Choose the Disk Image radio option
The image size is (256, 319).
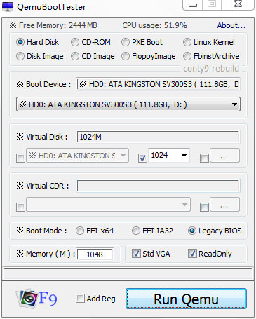(x=20, y=56)
